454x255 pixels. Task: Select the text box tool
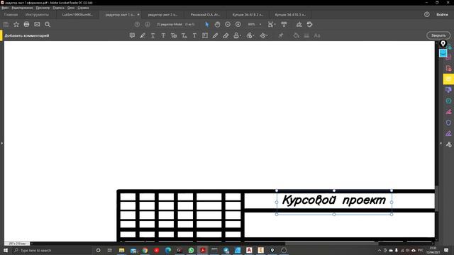(205, 35)
